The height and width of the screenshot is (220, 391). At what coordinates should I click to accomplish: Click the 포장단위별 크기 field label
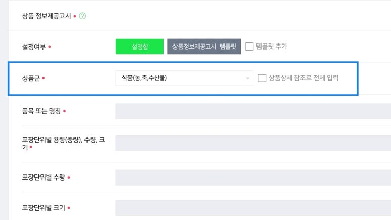(x=43, y=207)
